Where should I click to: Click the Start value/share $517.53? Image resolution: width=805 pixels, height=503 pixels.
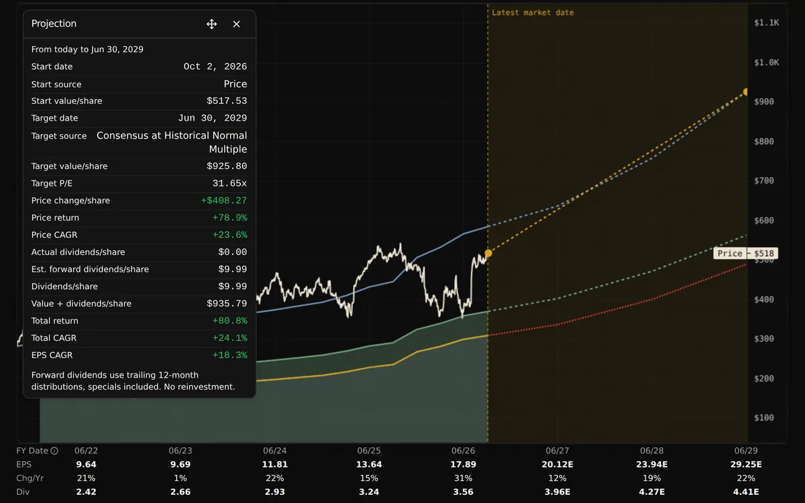point(227,101)
